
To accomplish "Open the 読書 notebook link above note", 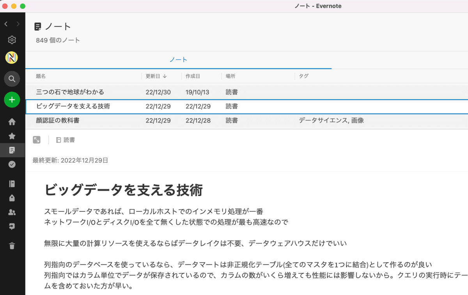I will [66, 140].
